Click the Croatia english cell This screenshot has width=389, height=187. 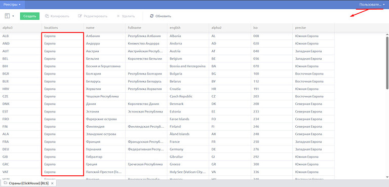(x=188, y=89)
